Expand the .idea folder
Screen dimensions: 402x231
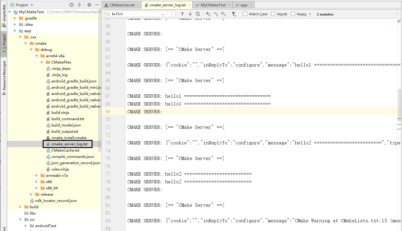coord(15,25)
